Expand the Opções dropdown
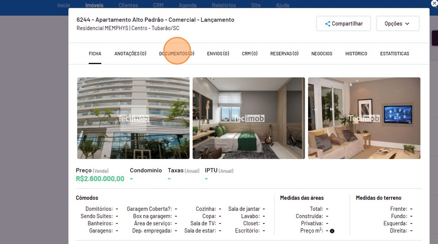 tap(397, 23)
